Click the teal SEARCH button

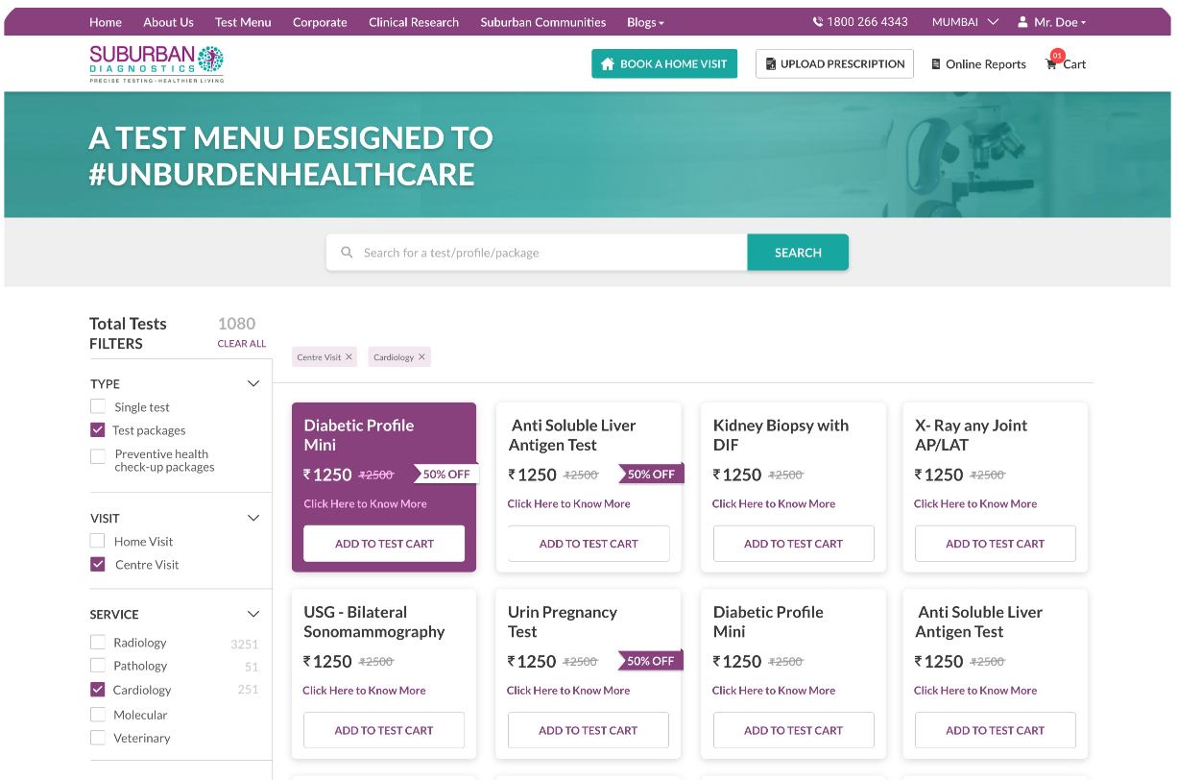point(798,253)
